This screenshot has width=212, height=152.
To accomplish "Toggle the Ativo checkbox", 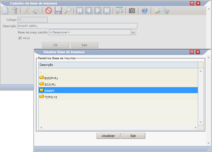I will (20, 38).
